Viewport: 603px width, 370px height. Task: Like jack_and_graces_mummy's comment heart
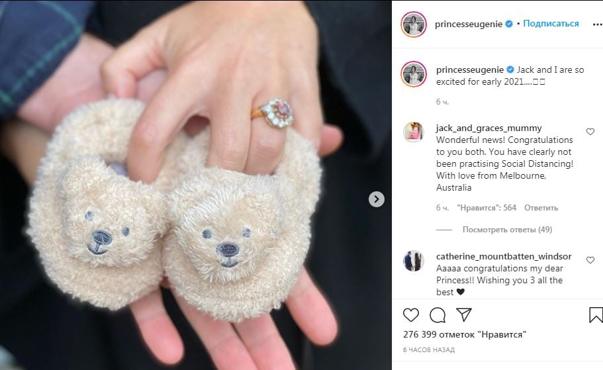coord(590,132)
